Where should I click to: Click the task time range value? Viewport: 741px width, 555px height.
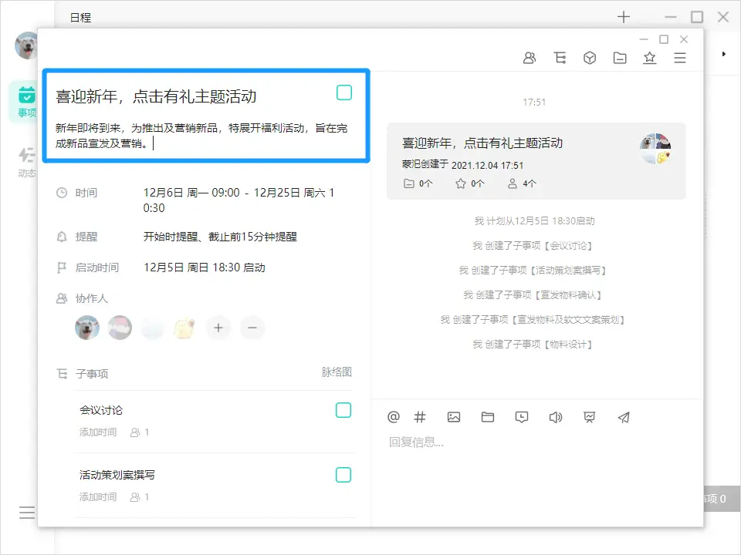tap(239, 200)
